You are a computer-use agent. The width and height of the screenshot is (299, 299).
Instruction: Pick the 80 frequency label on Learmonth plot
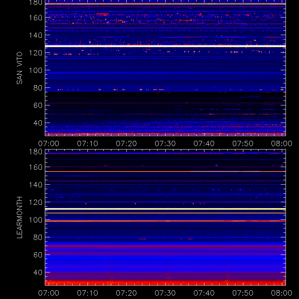[38, 237]
